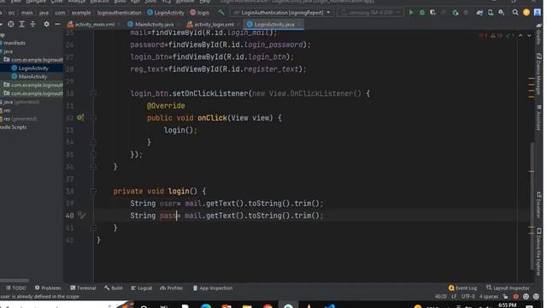Collapse the onClick method fold at line 32
This screenshot has height=308, width=547.
[x=93, y=118]
